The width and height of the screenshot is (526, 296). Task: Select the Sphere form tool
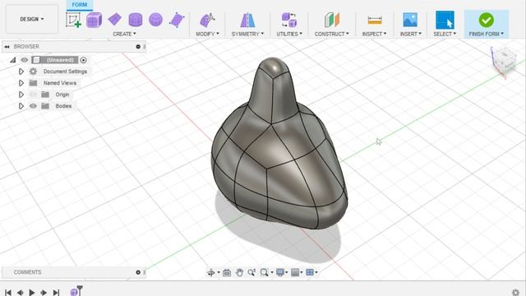tap(155, 20)
